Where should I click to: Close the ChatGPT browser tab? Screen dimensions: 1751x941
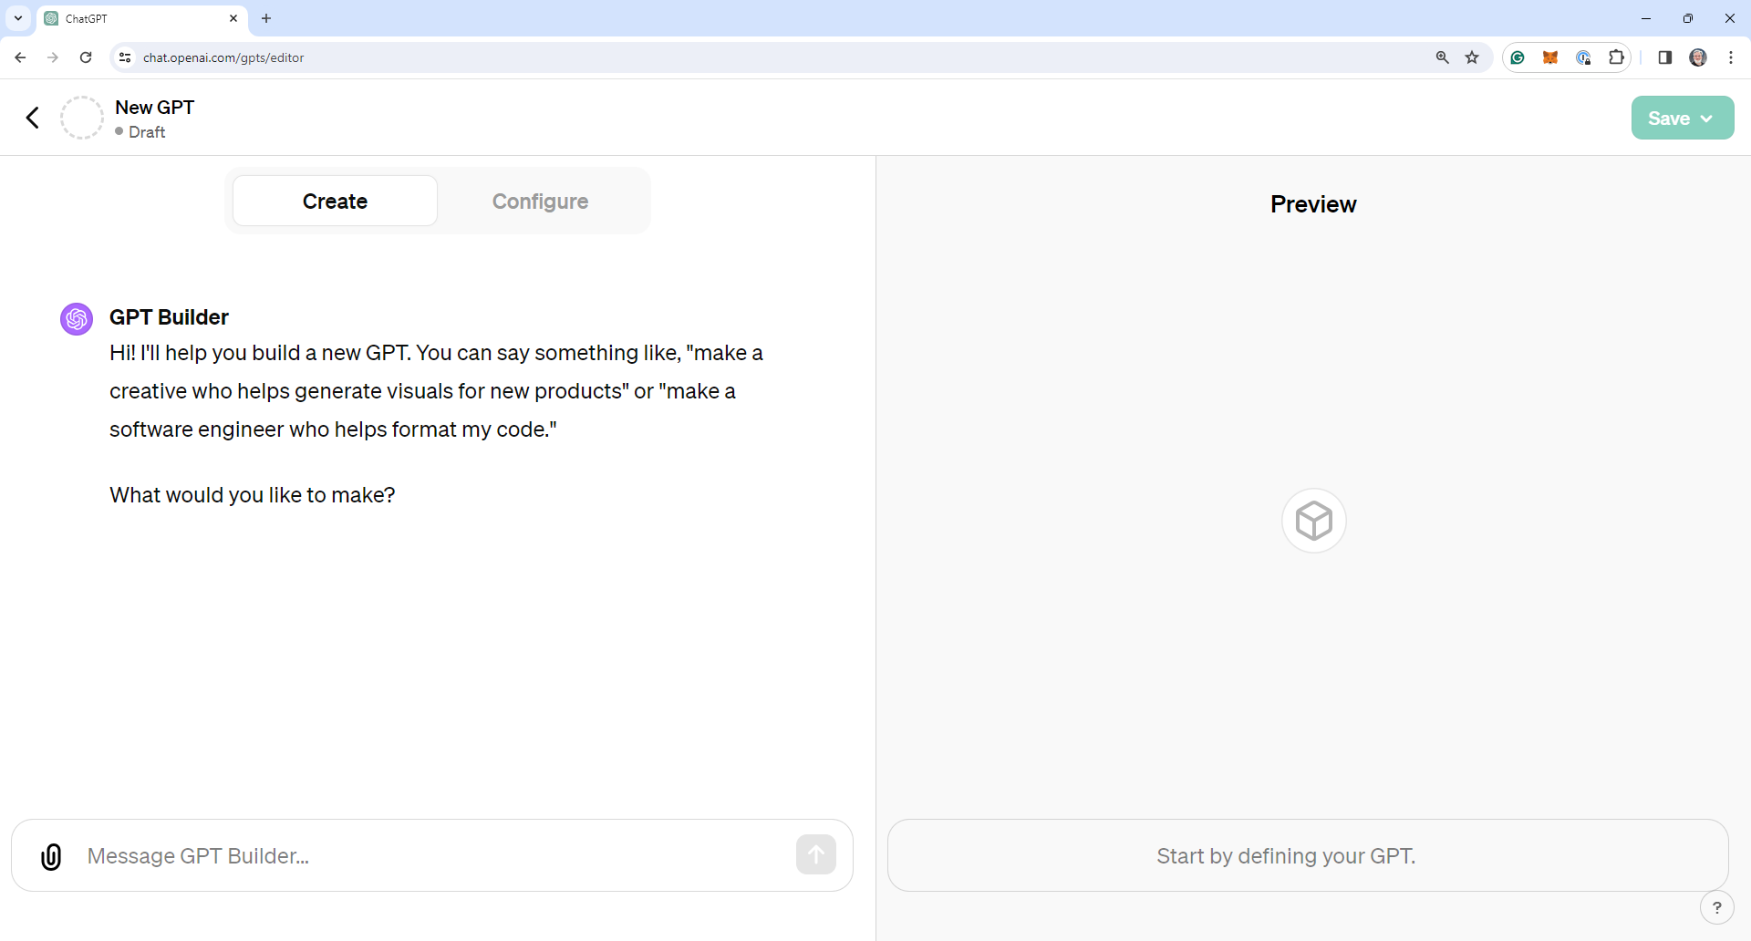pyautogui.click(x=233, y=18)
